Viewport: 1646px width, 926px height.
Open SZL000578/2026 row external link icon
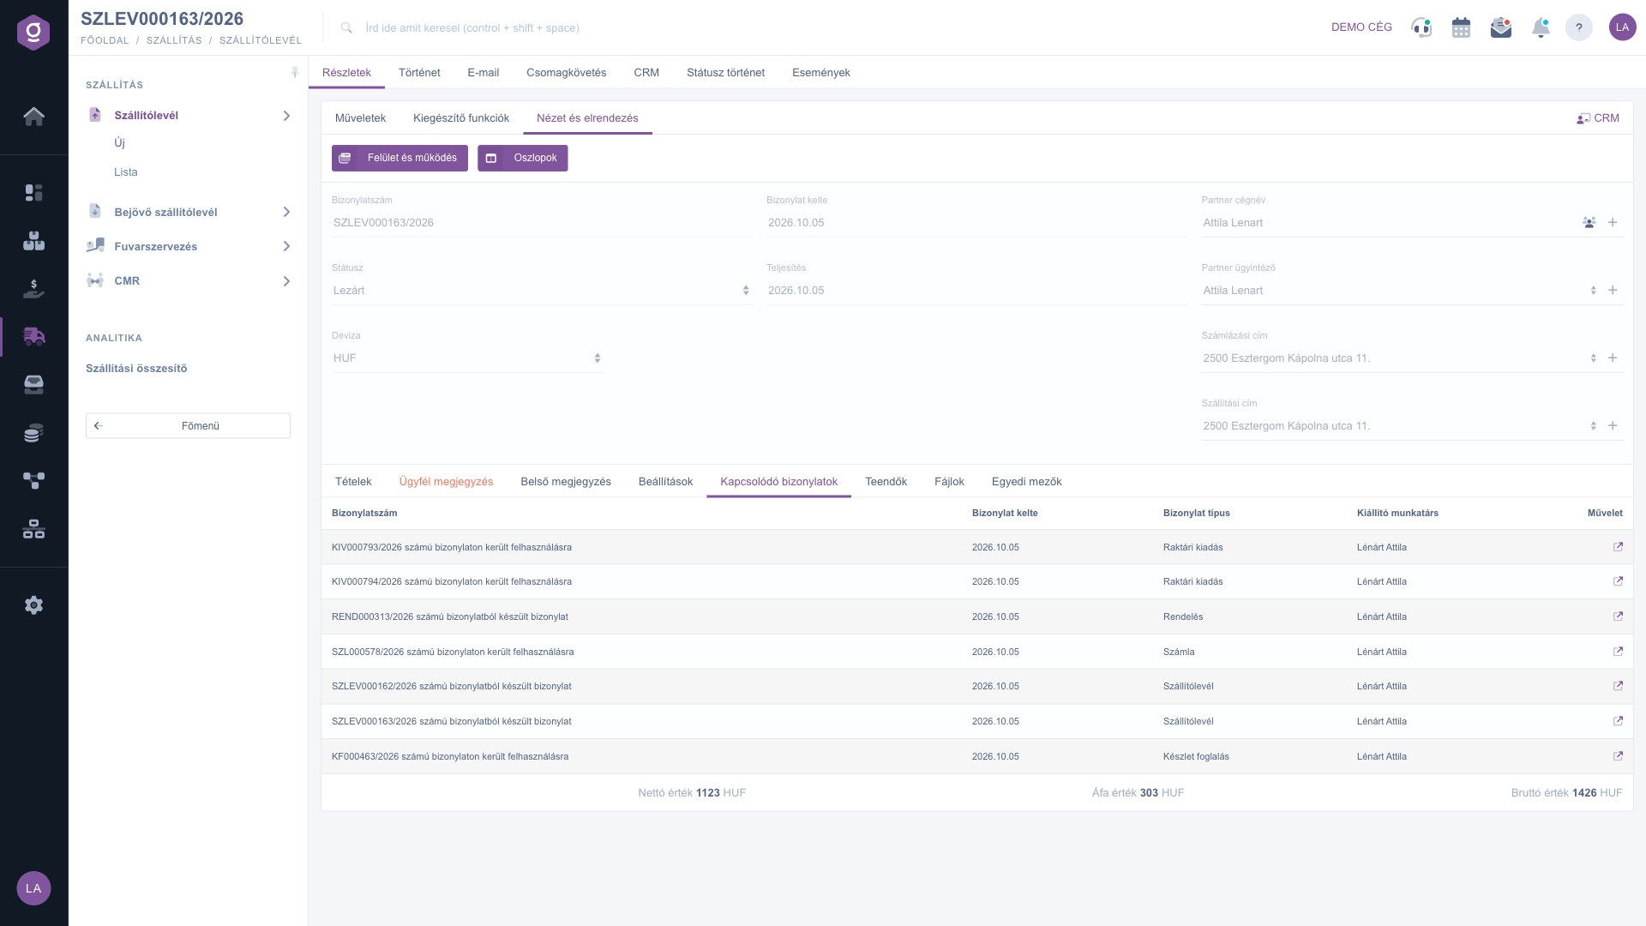coord(1618,652)
